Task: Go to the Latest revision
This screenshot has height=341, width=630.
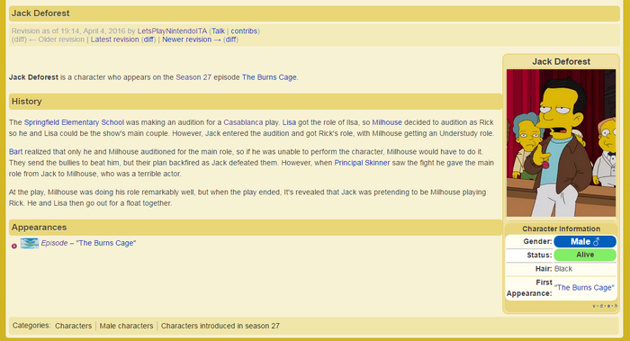Action: (114, 40)
